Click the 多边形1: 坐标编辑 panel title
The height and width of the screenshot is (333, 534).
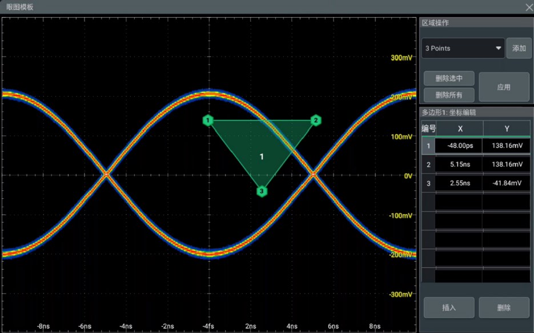click(x=449, y=113)
